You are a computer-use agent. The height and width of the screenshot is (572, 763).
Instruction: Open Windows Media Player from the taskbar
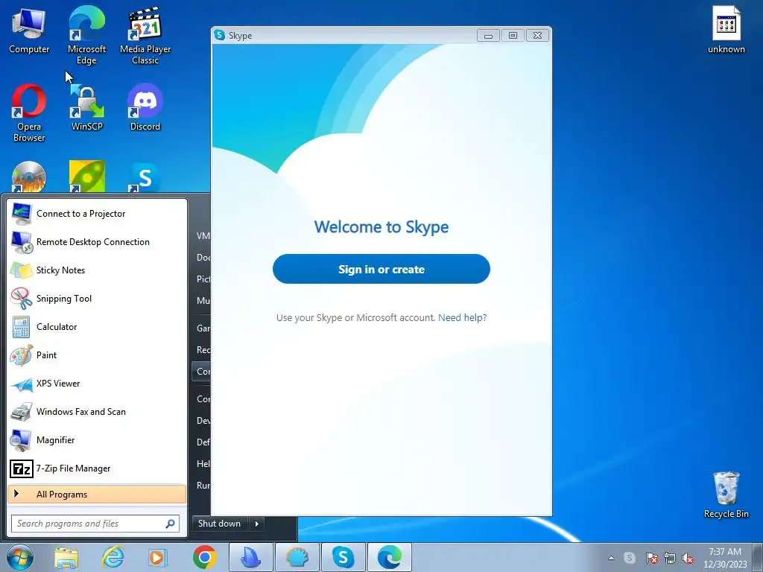pos(157,557)
